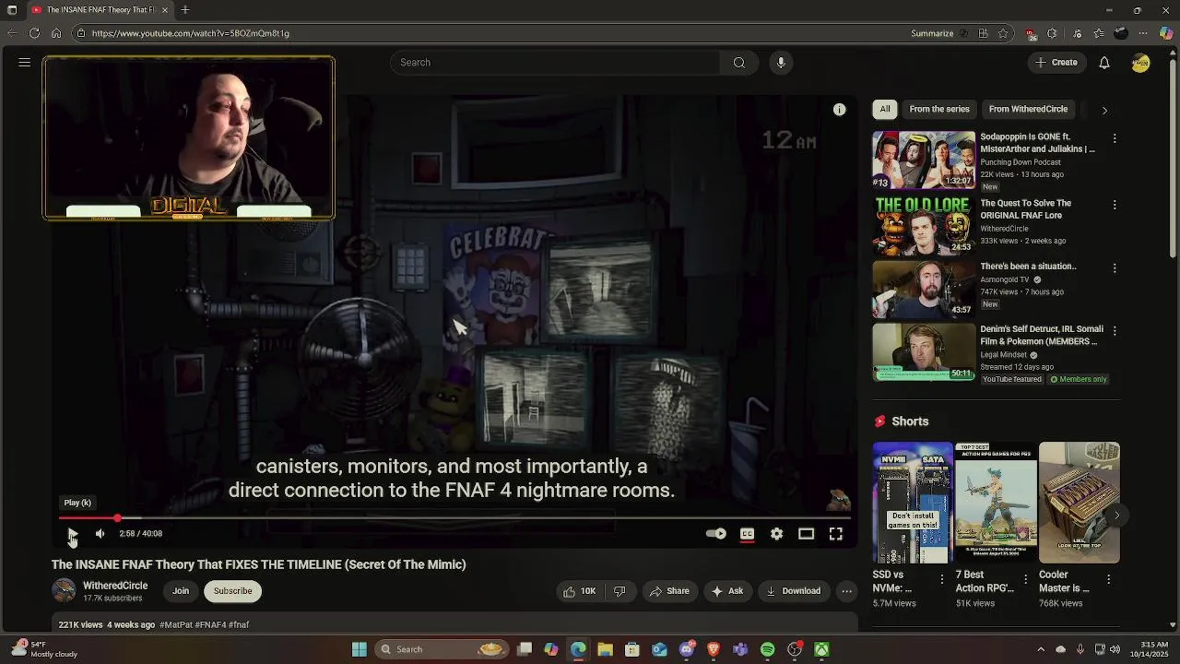
Task: Mute the video volume
Action: (x=100, y=533)
